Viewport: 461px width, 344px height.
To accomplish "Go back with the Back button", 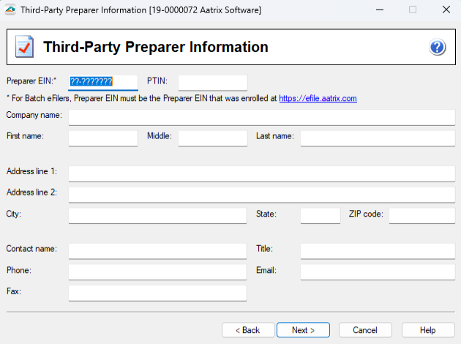I will point(247,330).
